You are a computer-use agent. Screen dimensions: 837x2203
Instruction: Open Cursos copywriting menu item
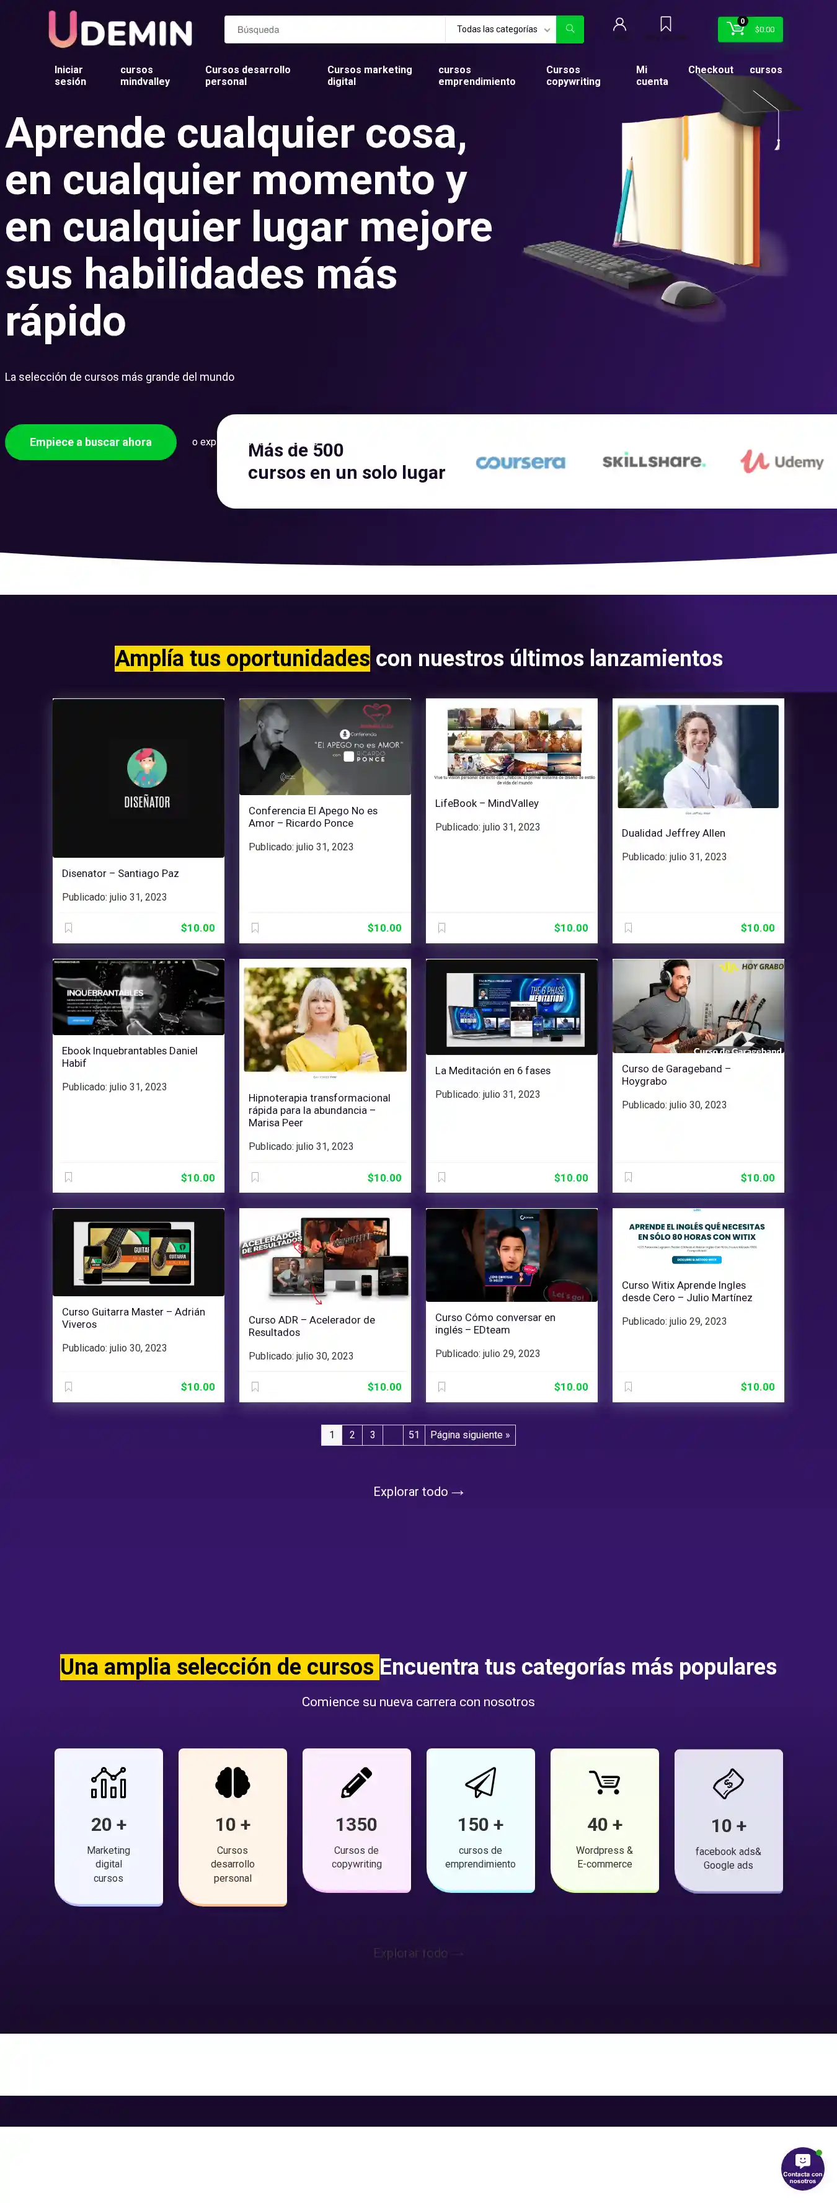coord(573,76)
